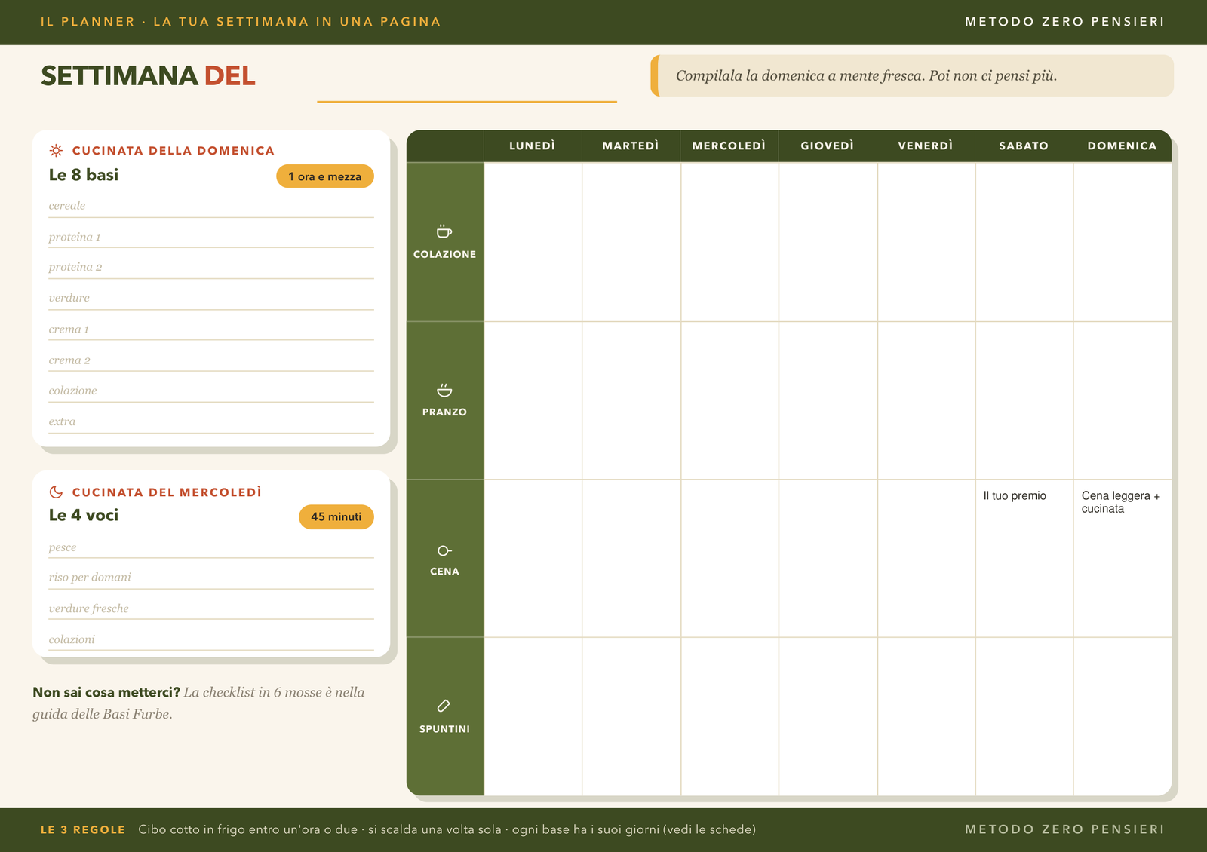Click the 'Cucinata della domenica' title
The image size is (1207, 852).
[x=174, y=151]
